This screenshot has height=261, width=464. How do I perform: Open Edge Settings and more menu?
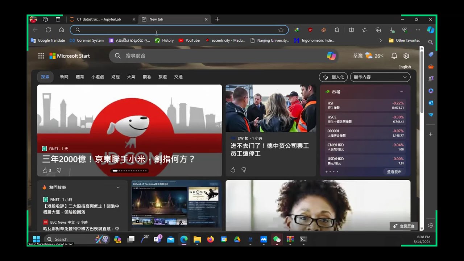[418, 30]
